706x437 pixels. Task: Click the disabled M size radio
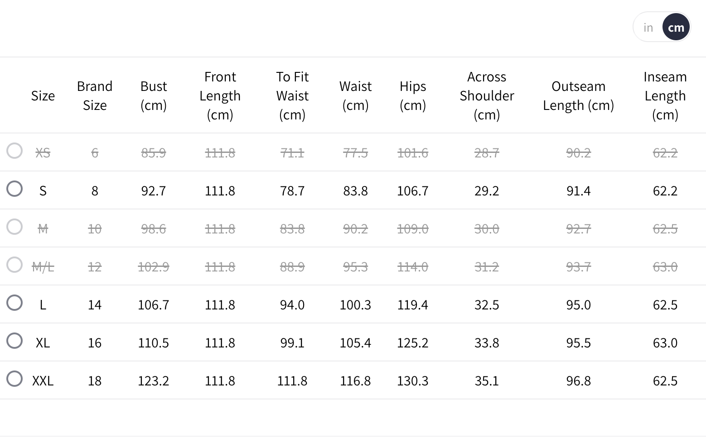click(15, 227)
